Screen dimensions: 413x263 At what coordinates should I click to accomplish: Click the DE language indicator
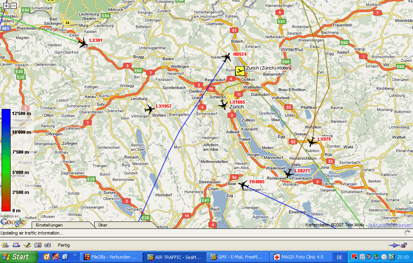pos(339,257)
